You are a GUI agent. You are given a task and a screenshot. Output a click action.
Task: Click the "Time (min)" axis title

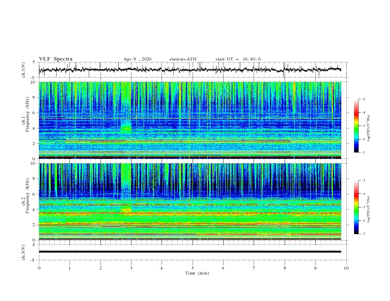(x=197, y=273)
